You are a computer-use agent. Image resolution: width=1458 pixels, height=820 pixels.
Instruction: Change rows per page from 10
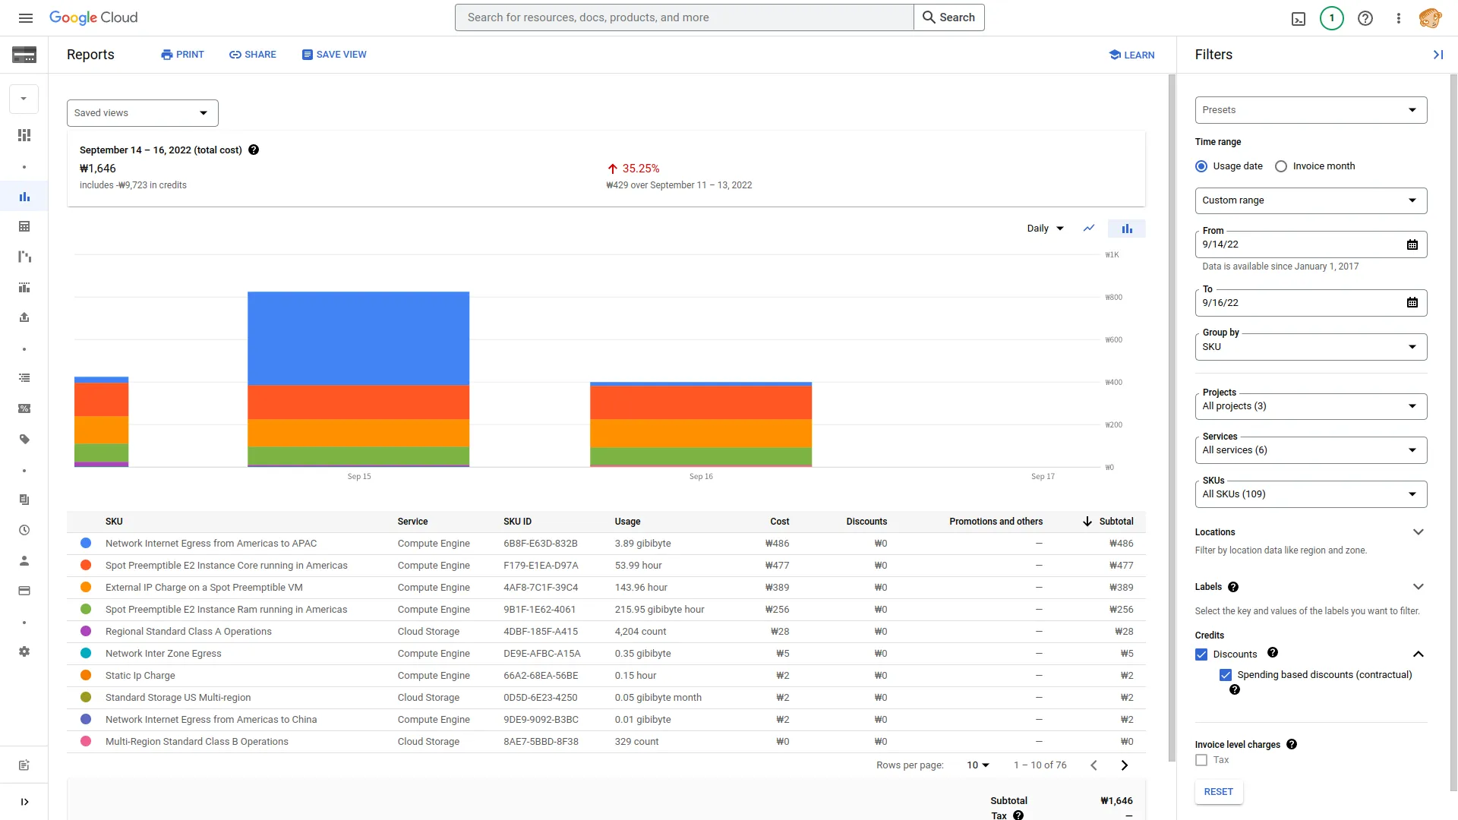tap(978, 765)
